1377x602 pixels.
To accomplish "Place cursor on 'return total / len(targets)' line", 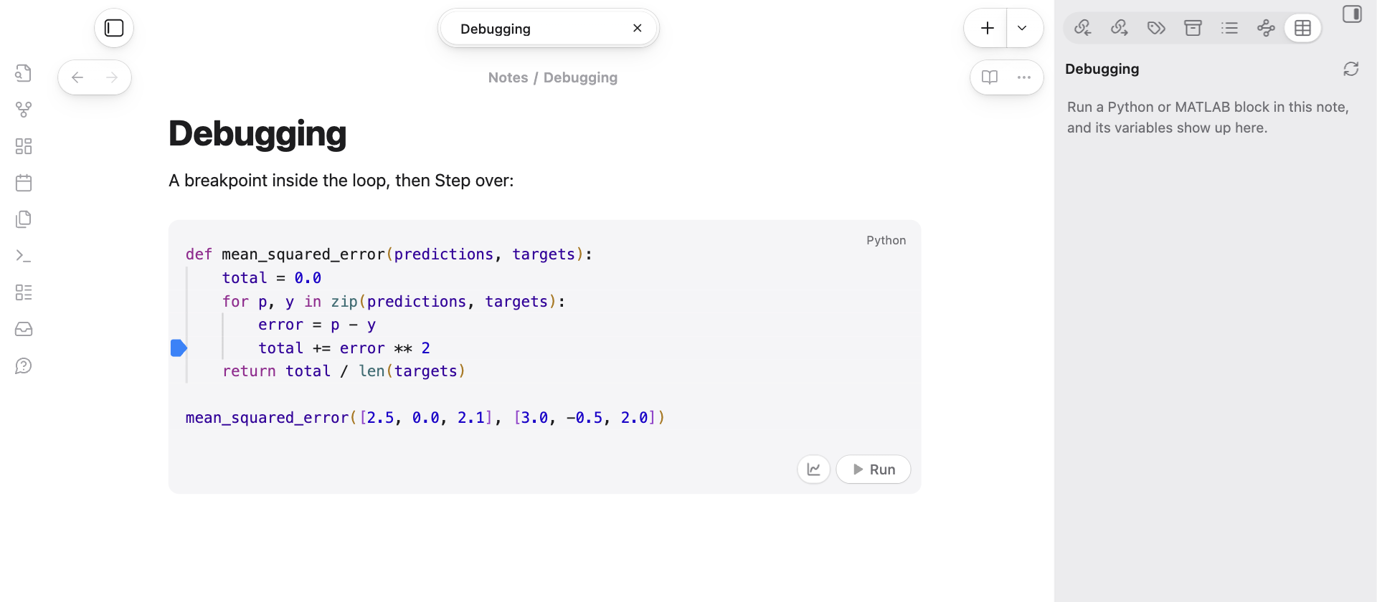I will (x=344, y=371).
